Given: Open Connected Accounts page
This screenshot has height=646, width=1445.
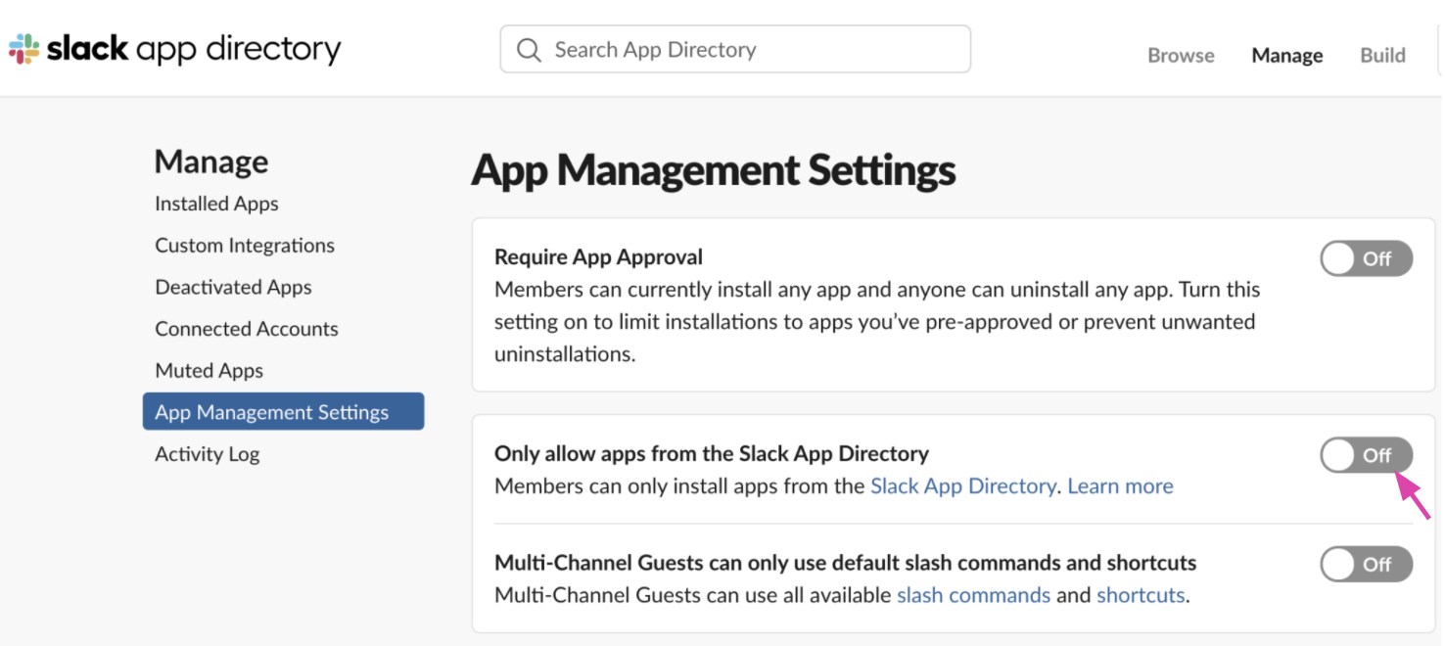Looking at the screenshot, I should click(247, 329).
